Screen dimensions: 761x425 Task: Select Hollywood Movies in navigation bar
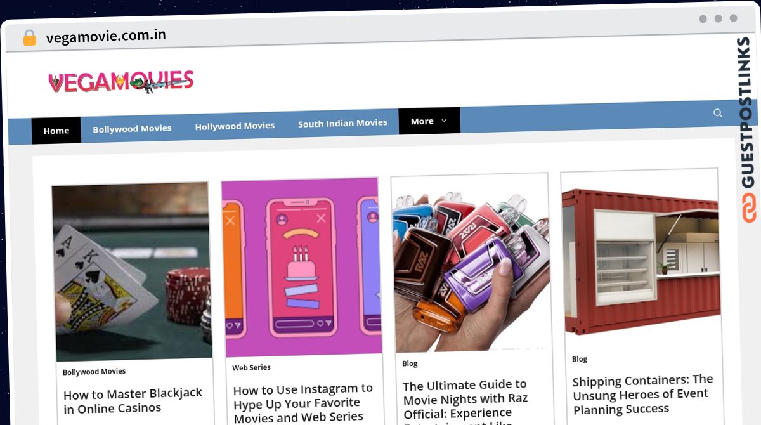point(235,126)
